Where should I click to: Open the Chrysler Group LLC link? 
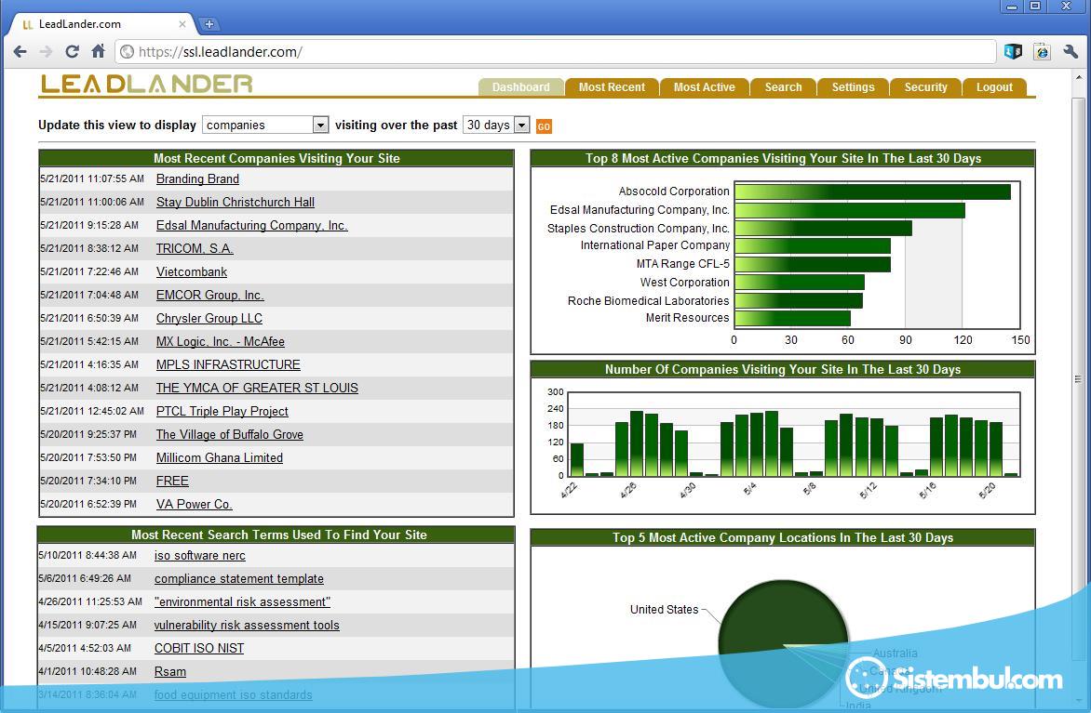point(209,318)
